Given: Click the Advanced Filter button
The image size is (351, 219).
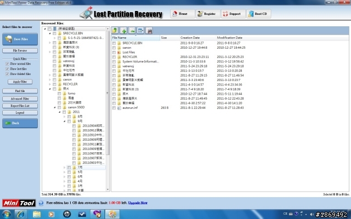Looking at the screenshot, I should pyautogui.click(x=20, y=99).
